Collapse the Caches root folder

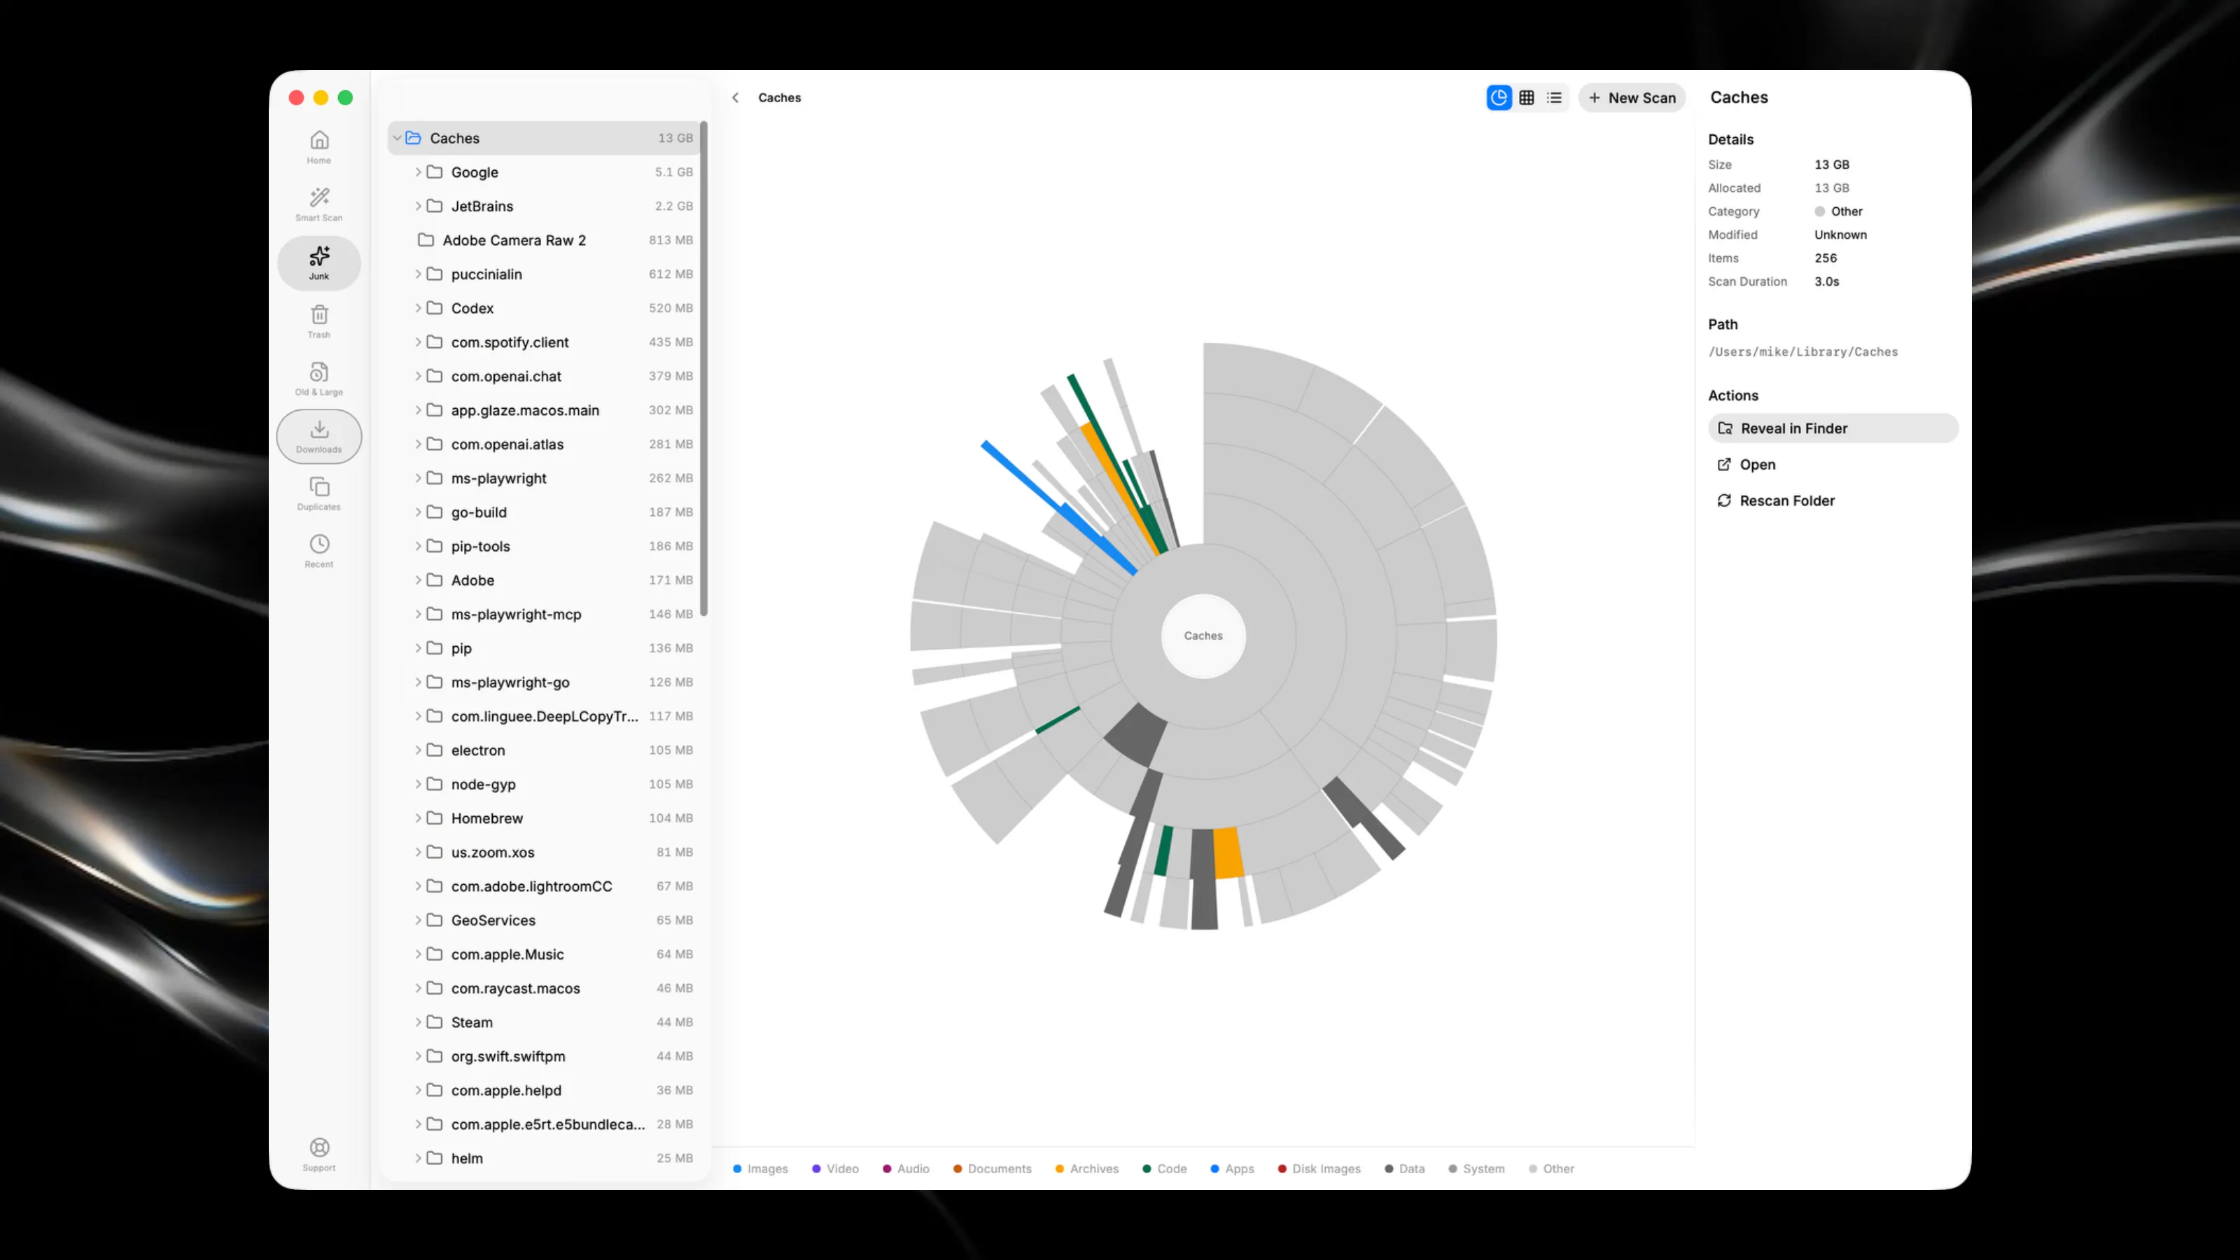[396, 137]
